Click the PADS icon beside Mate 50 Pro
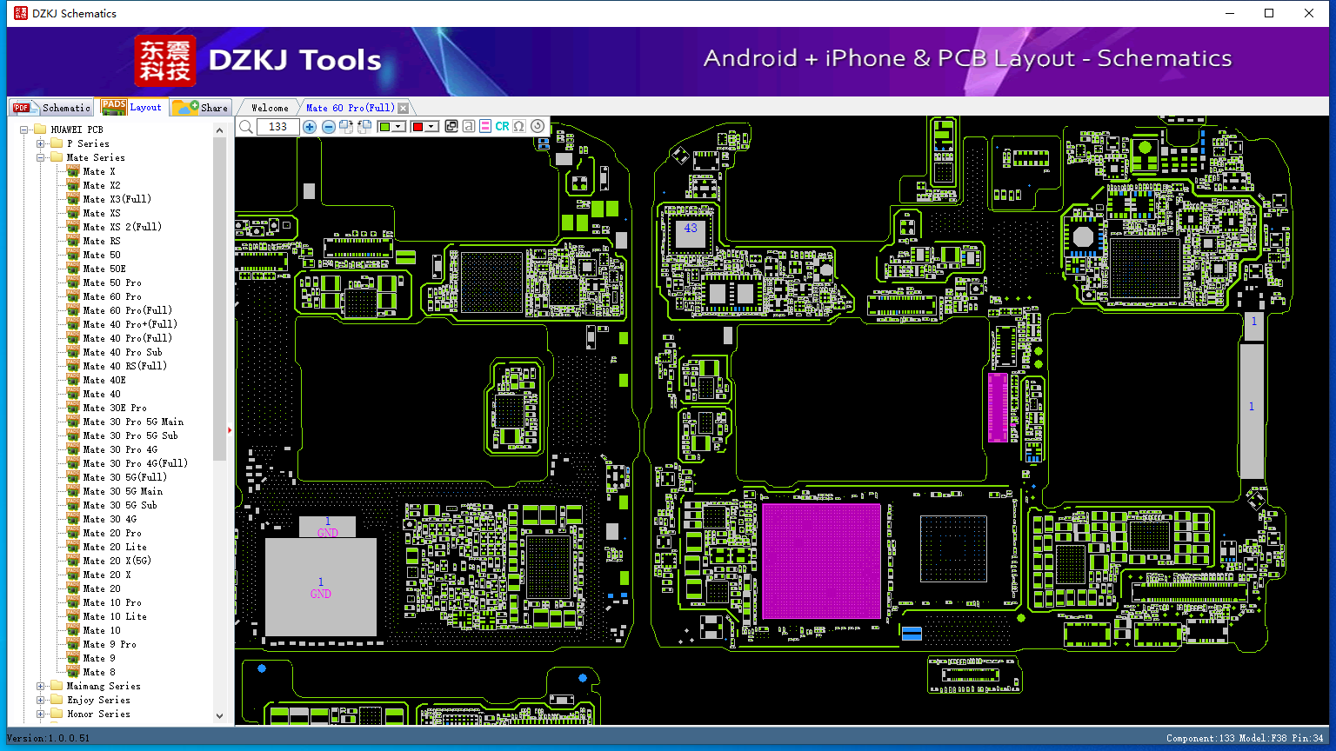Screen dimensions: 1336x751 point(73,283)
